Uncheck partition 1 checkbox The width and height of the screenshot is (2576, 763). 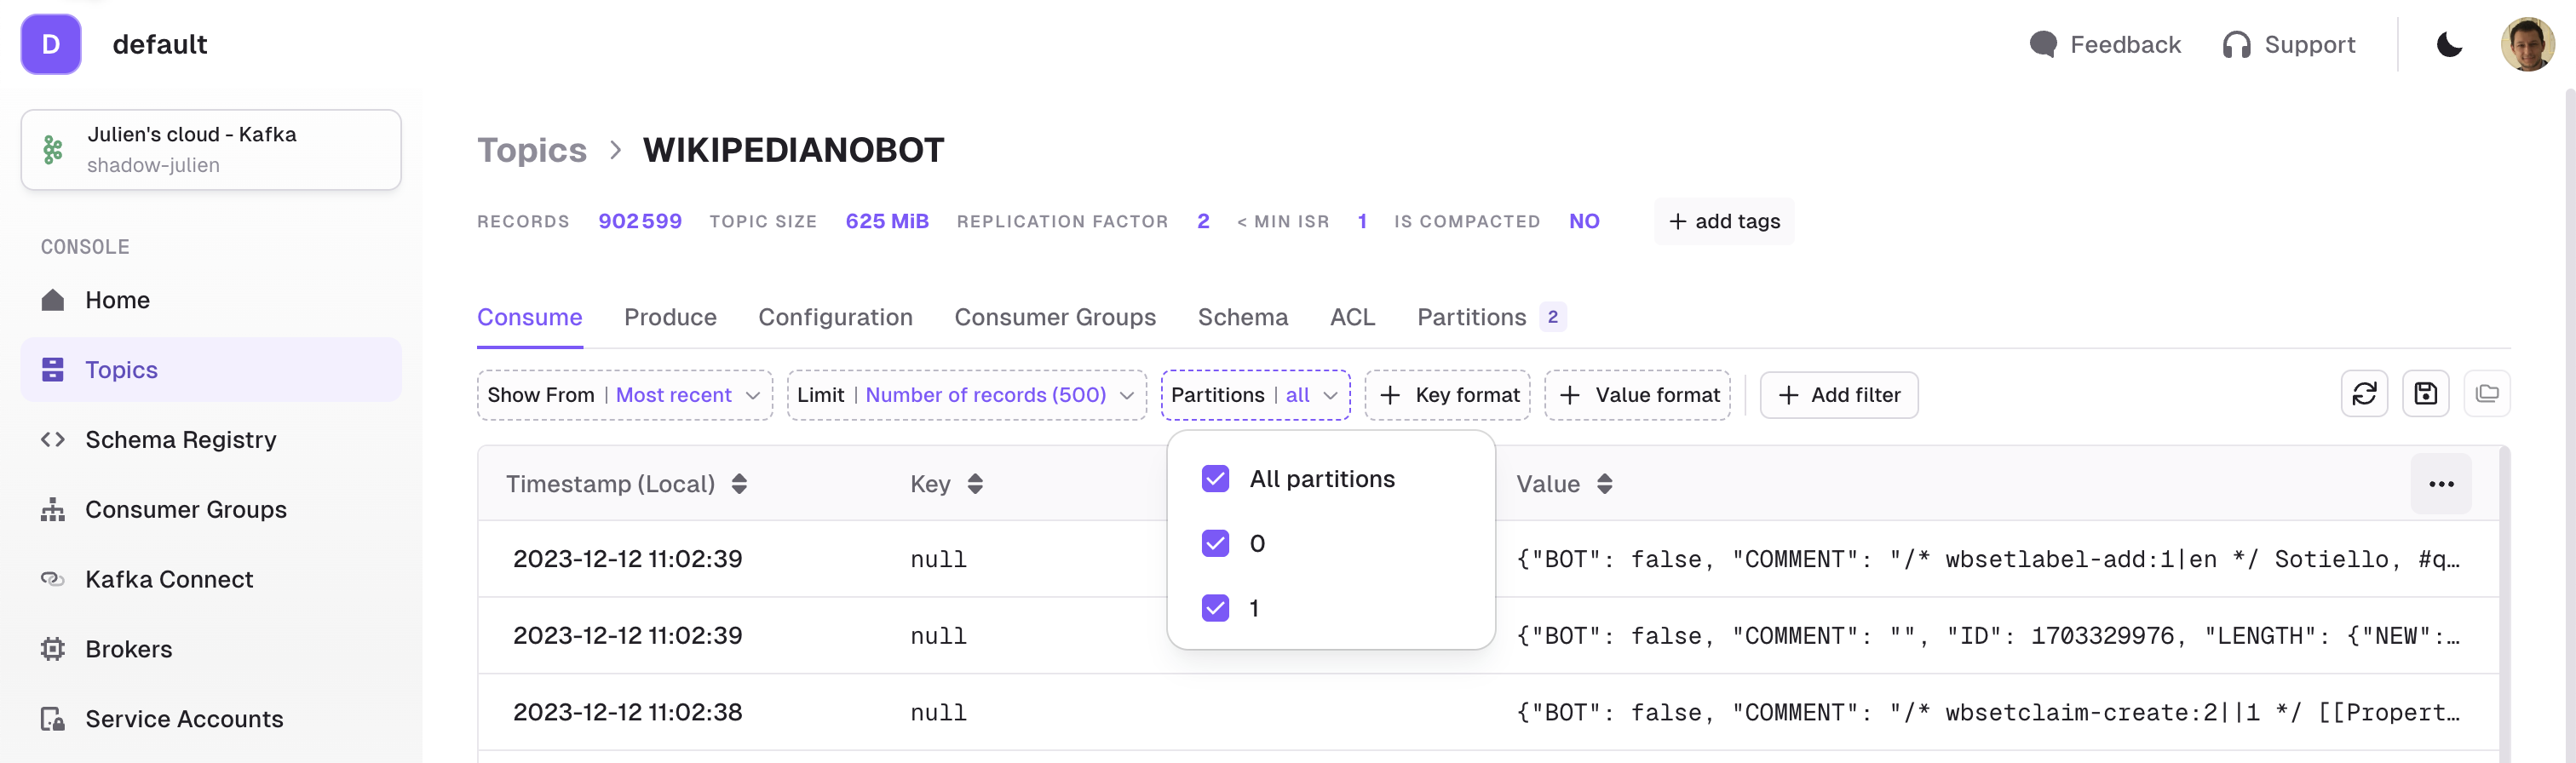click(1215, 607)
